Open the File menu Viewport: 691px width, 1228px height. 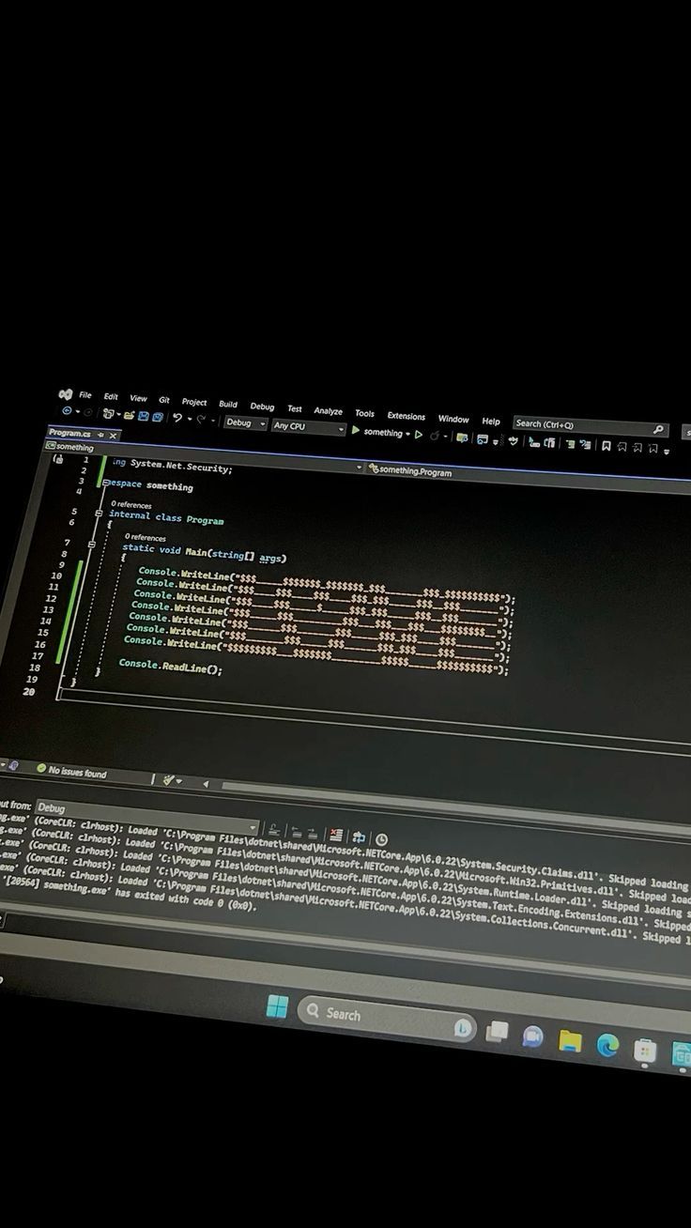click(x=85, y=395)
